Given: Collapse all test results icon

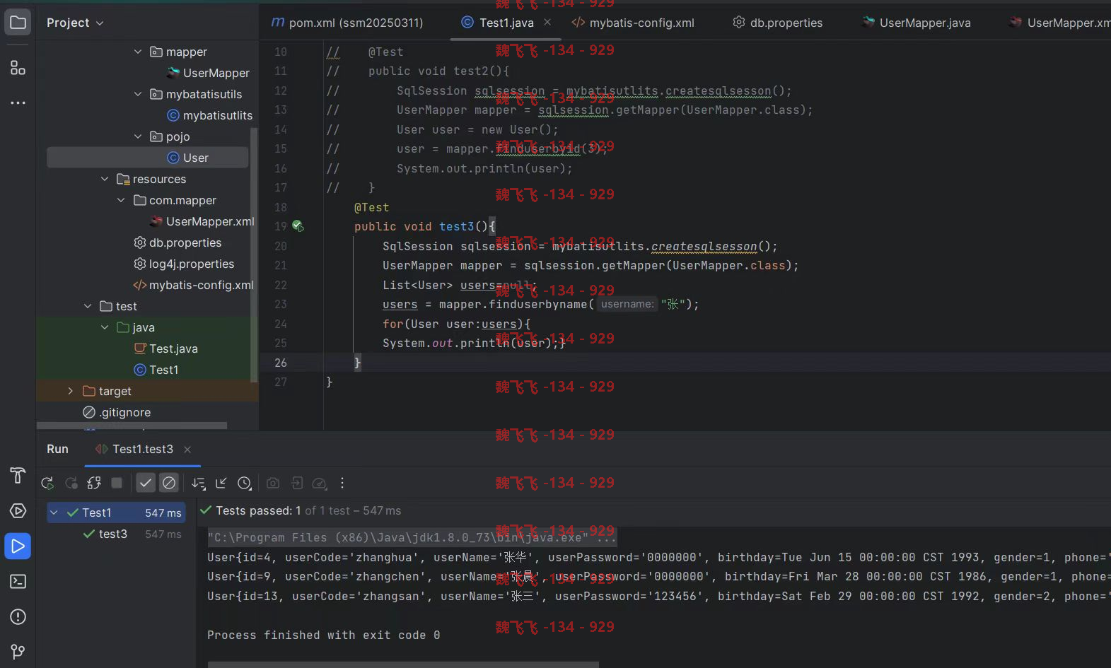Looking at the screenshot, I should tap(221, 483).
